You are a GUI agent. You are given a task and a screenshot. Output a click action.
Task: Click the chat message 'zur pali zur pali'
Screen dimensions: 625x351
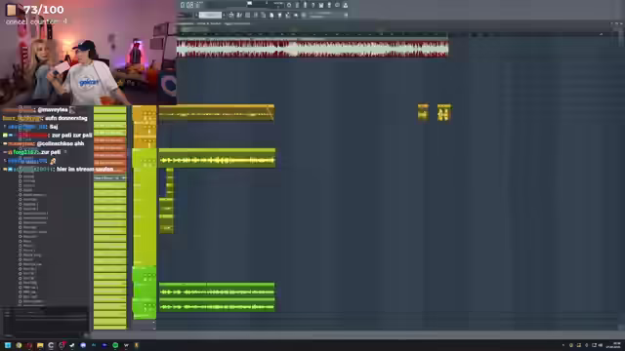[72, 136]
